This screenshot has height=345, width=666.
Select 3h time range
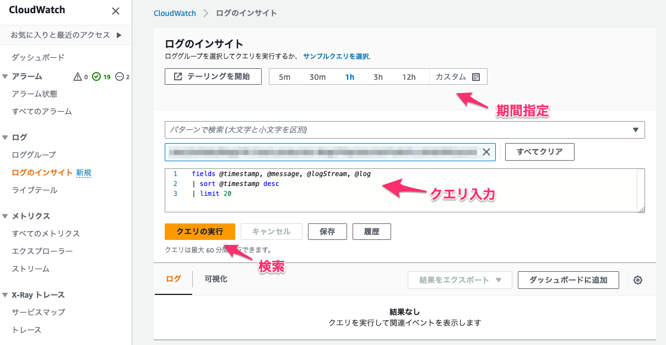378,77
